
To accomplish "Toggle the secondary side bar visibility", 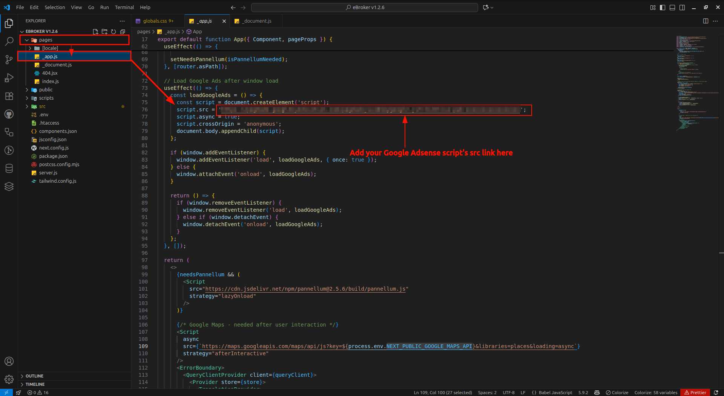I will [x=682, y=8].
